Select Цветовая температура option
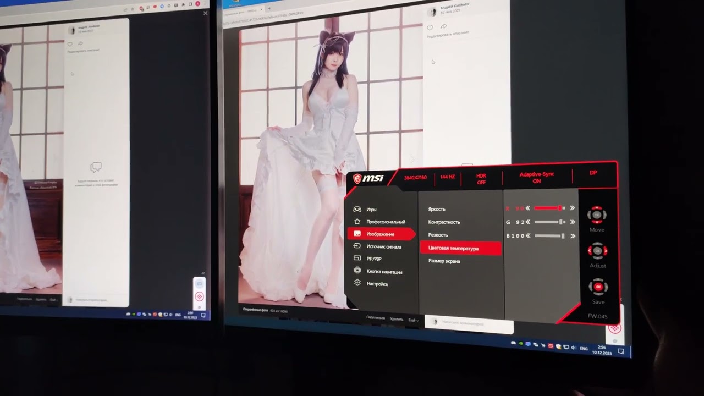 tap(460, 248)
